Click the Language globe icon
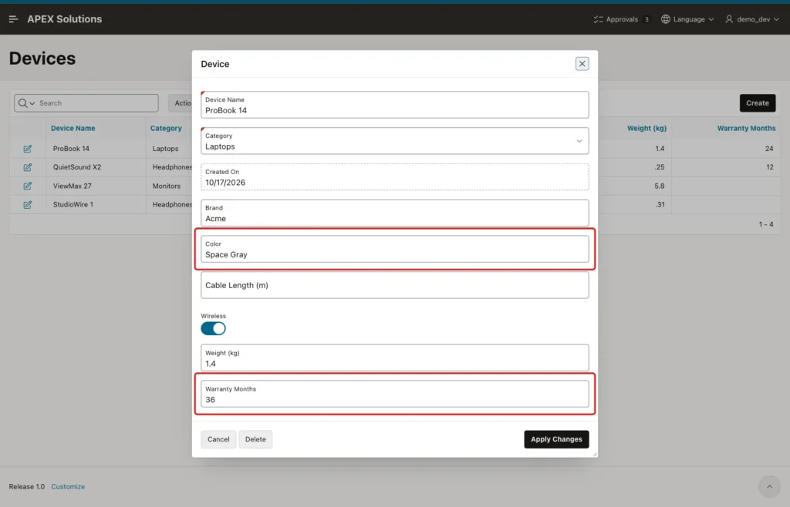The image size is (790, 507). click(x=666, y=19)
